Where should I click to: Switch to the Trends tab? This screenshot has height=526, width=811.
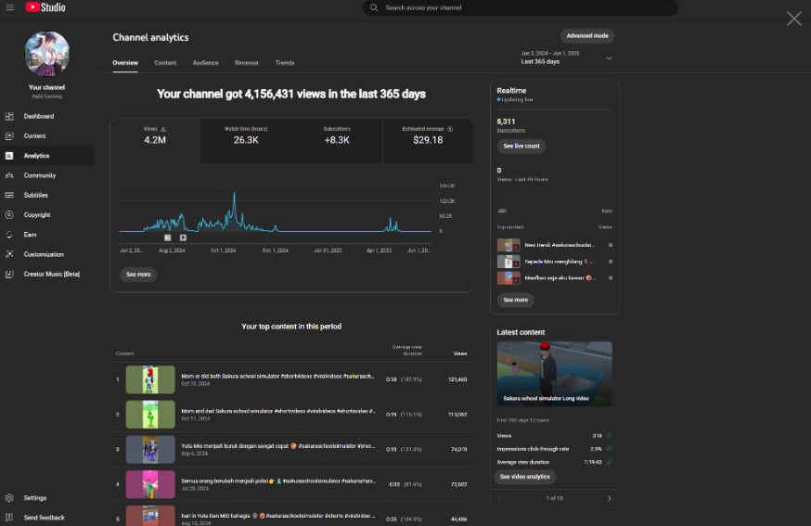[285, 62]
